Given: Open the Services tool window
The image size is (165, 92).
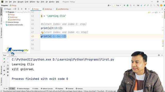Looking at the screenshot, I should pos(79,89).
